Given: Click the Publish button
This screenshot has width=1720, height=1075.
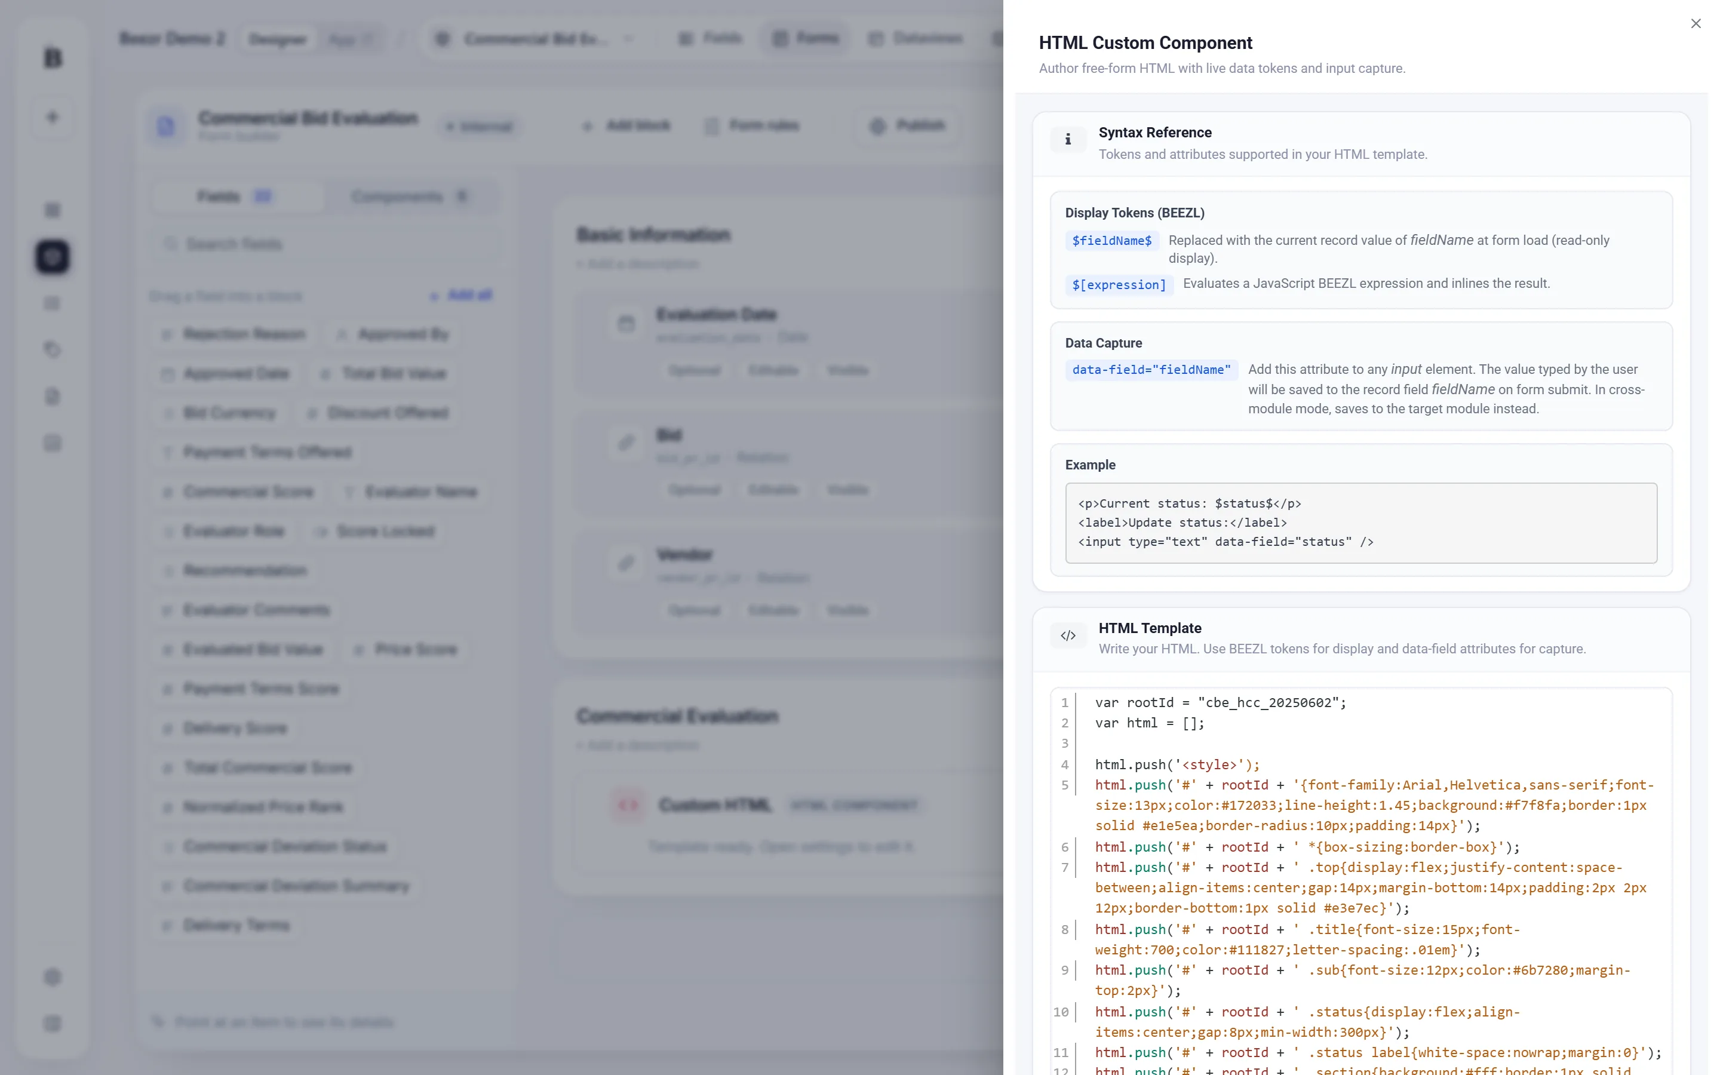Looking at the screenshot, I should tap(908, 126).
